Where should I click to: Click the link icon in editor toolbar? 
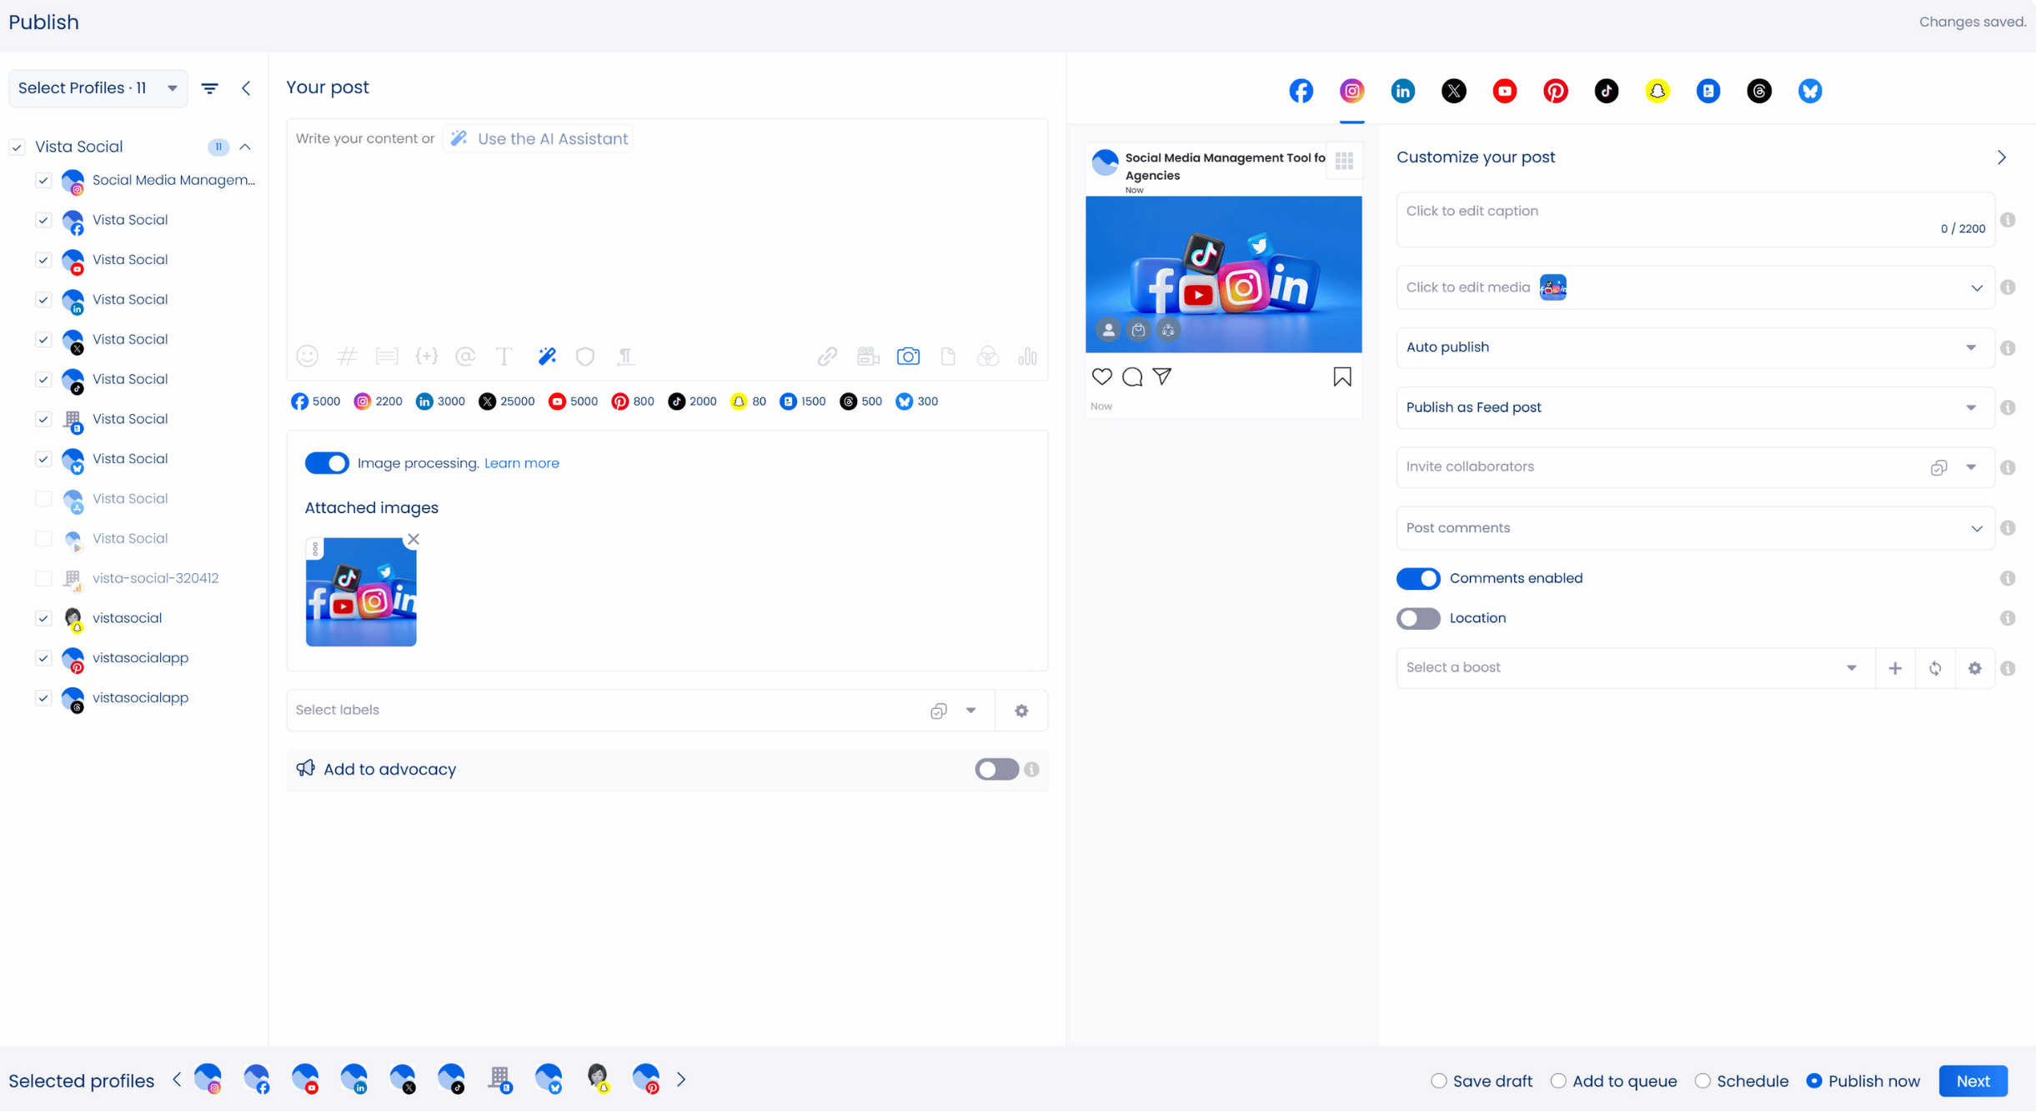click(x=826, y=357)
